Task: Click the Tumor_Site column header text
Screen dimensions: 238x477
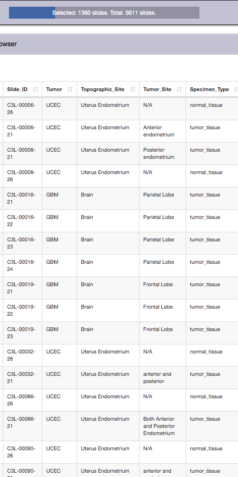Action: 157,89
